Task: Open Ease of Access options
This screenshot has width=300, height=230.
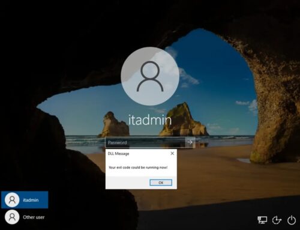Action: (x=277, y=220)
